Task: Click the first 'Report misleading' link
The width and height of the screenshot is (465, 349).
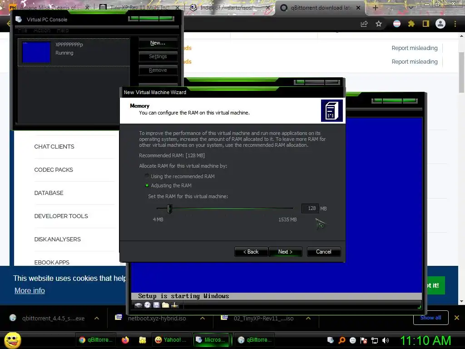Action: point(414,48)
